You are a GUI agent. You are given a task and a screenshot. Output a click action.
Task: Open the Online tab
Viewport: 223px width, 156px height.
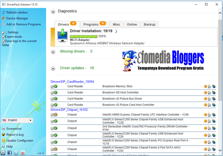point(132,24)
